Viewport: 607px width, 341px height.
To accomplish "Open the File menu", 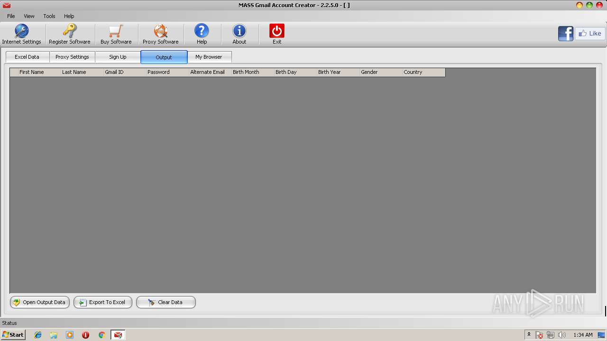I will click(11, 16).
